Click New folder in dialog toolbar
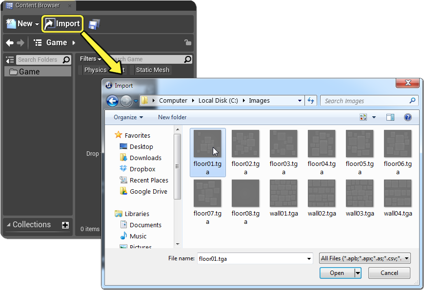Screen dimensions: 424x290 click(x=172, y=117)
